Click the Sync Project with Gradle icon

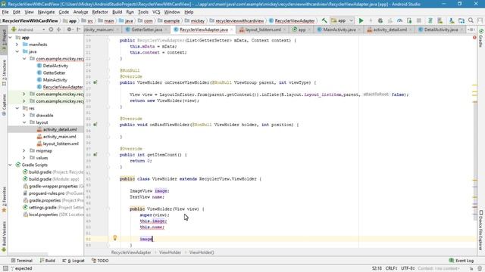pos(430,20)
